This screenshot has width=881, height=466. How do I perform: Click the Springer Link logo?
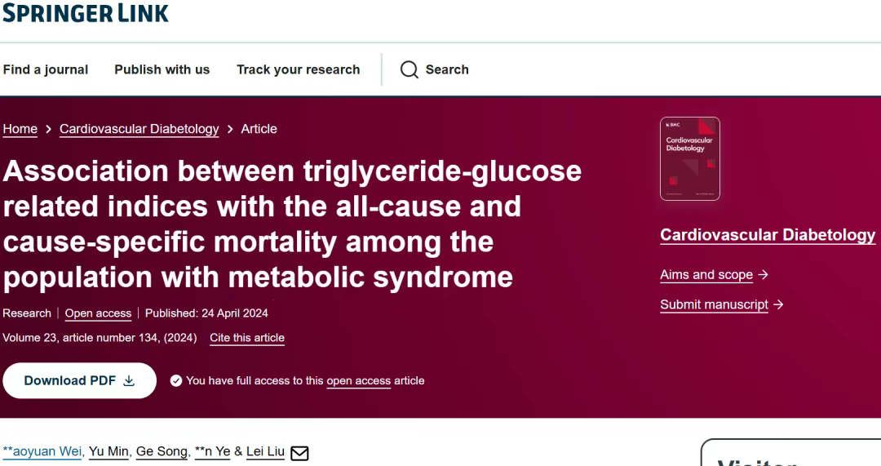click(86, 12)
